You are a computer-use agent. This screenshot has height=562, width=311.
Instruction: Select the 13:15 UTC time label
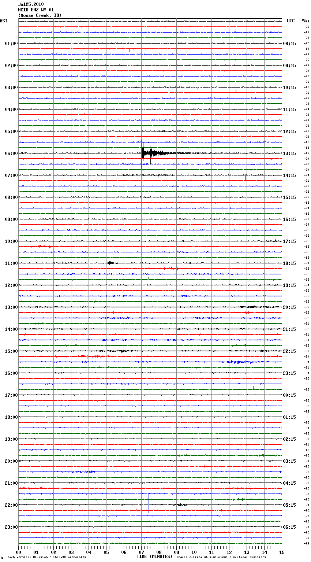(x=289, y=154)
